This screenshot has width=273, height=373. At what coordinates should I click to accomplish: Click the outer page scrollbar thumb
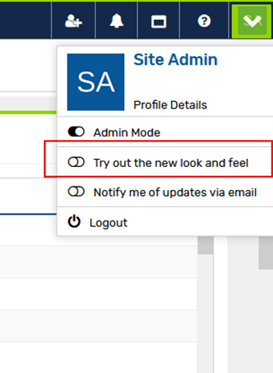pyautogui.click(x=266, y=253)
